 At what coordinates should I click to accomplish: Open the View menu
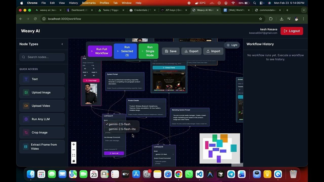click(x=62, y=3)
